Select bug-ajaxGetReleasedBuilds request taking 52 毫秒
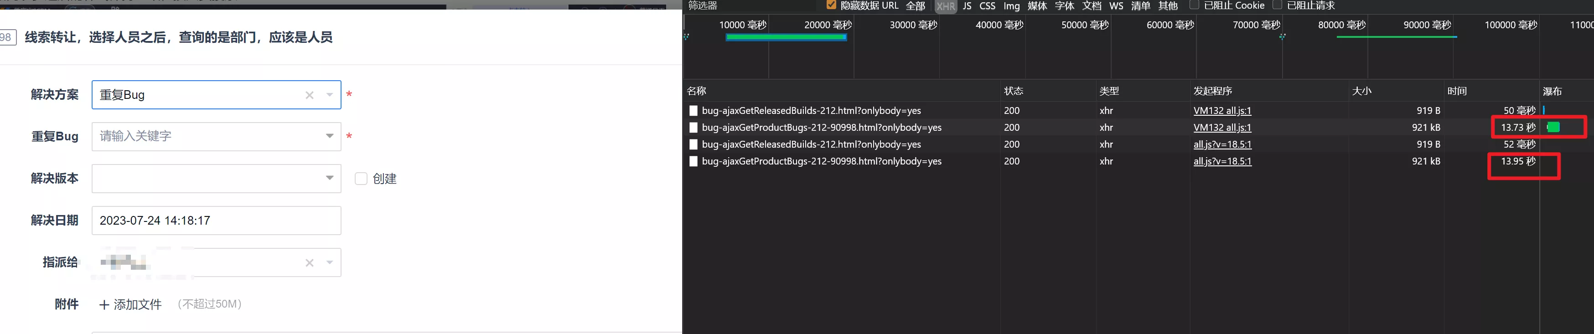 pyautogui.click(x=811, y=144)
